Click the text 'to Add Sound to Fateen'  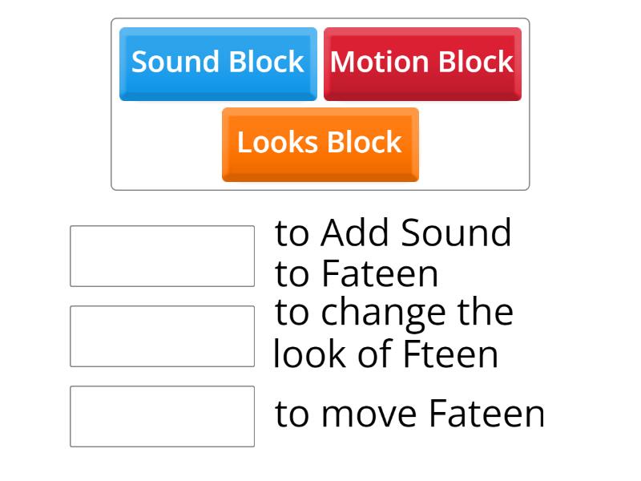(x=393, y=253)
